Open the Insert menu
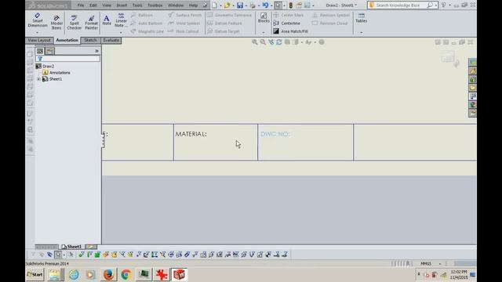The image size is (502, 282). coord(122,5)
